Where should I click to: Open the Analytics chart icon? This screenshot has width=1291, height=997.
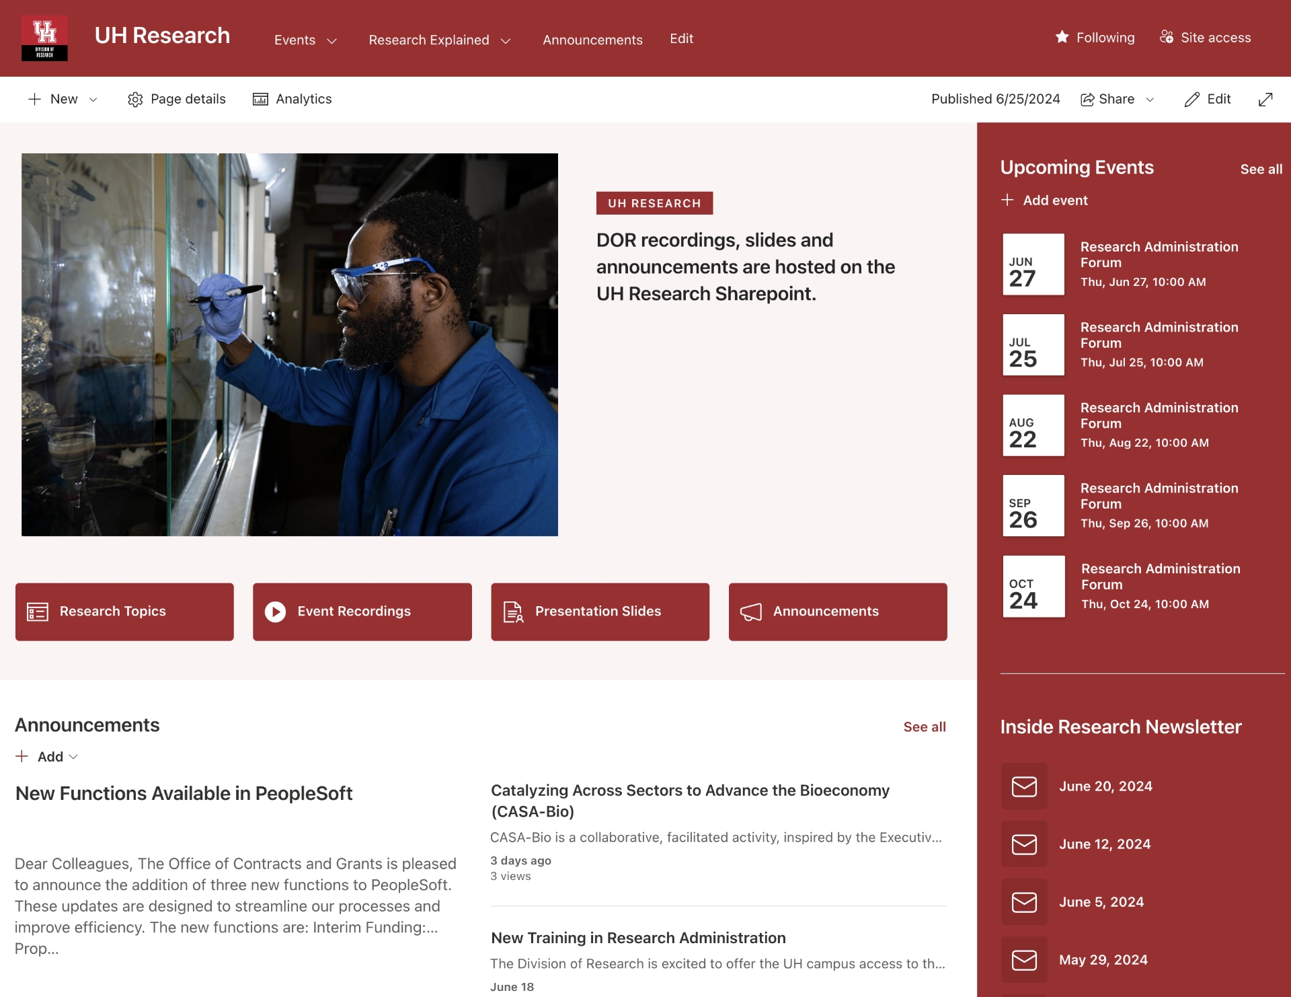(x=260, y=100)
